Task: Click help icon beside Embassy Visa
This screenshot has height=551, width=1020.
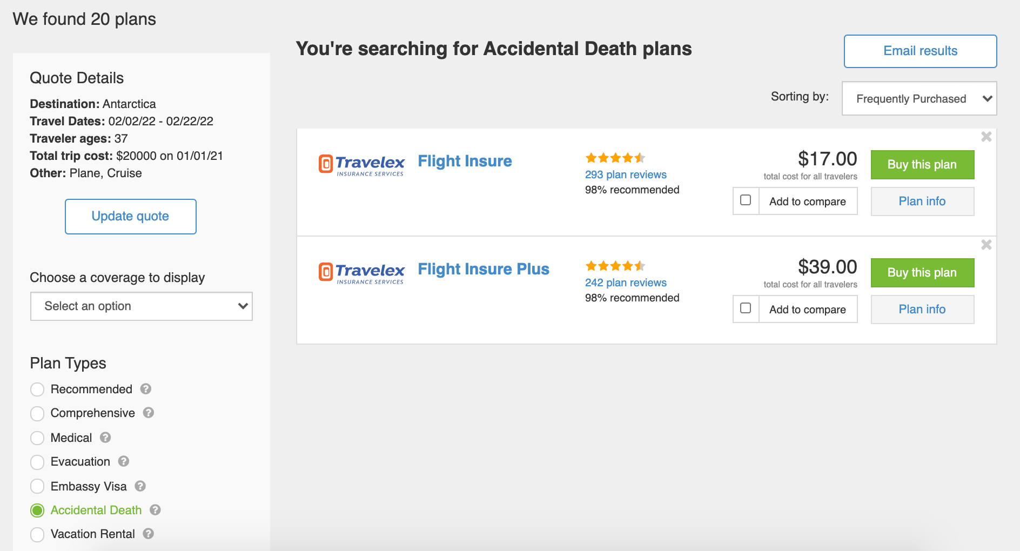Action: (140, 486)
